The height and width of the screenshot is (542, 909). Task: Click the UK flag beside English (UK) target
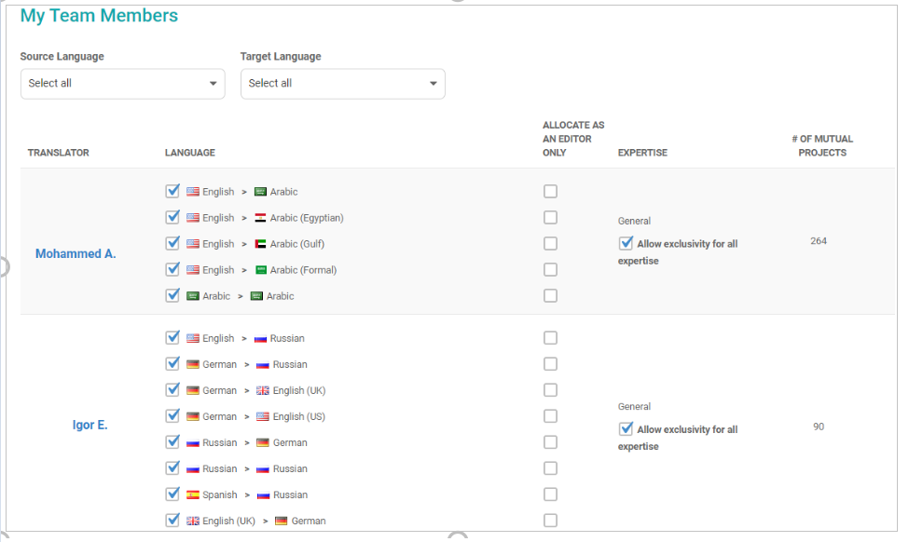click(263, 390)
